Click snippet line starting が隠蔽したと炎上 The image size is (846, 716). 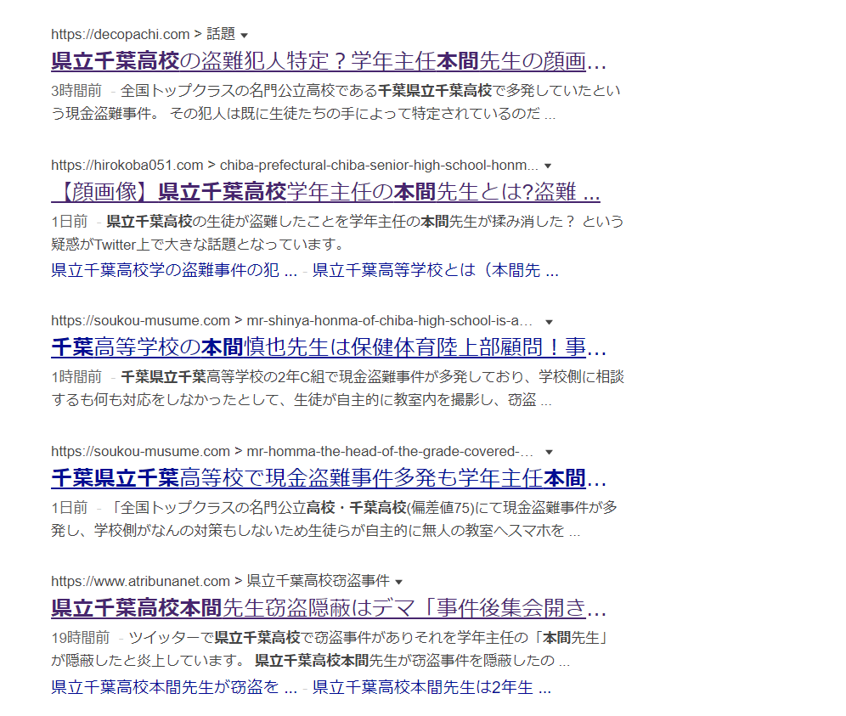pos(311,661)
